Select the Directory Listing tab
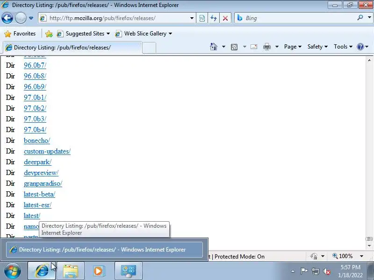Screen dimensions: 374x280 point(72,48)
